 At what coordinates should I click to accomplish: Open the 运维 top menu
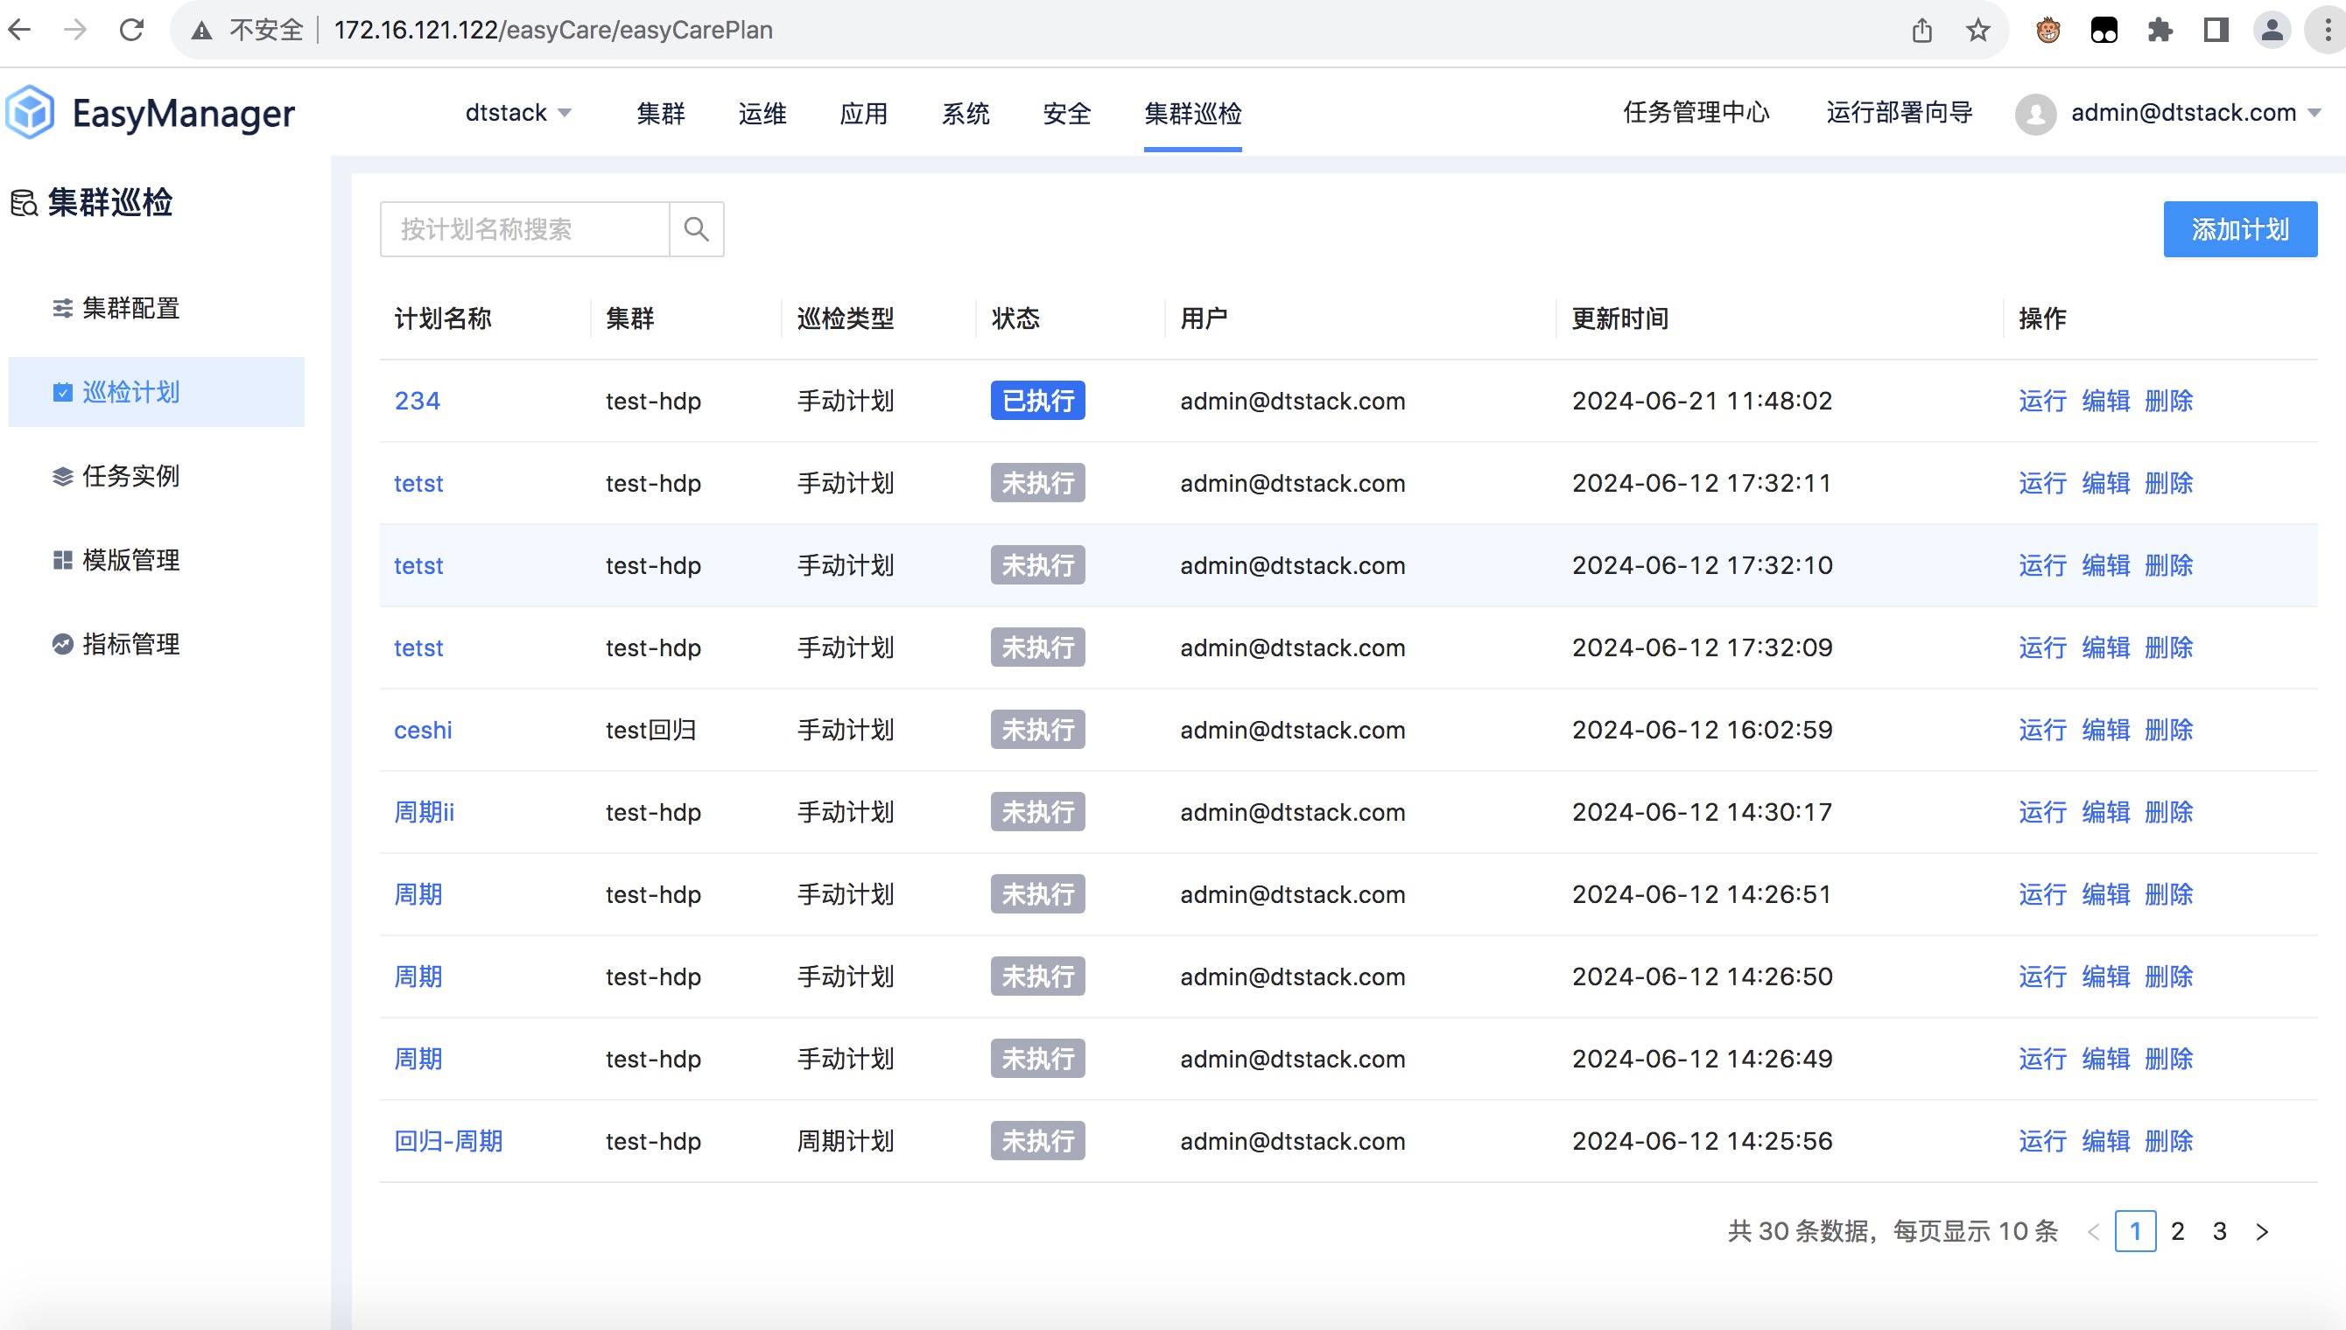[762, 113]
